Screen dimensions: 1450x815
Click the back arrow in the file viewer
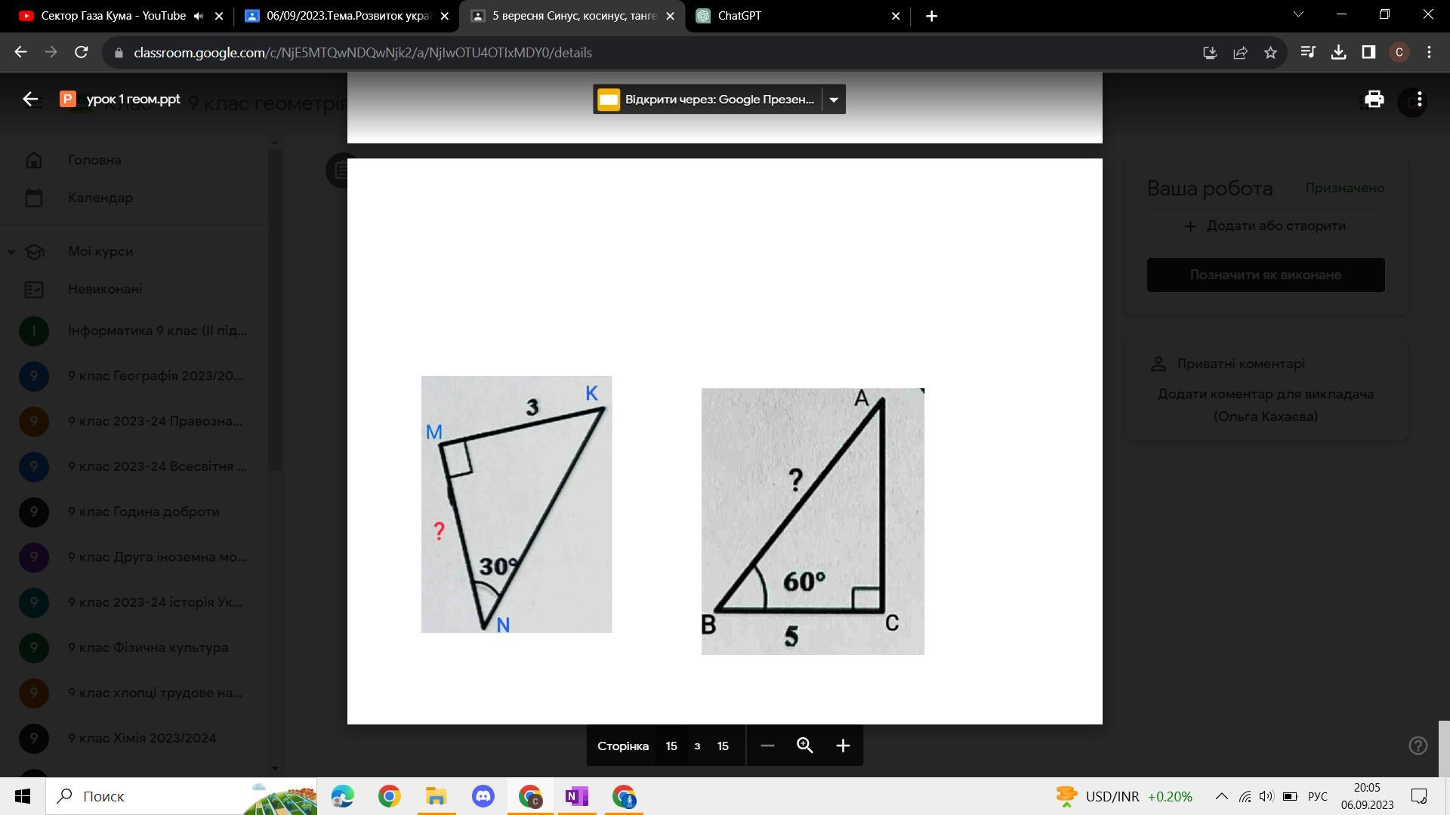30,99
